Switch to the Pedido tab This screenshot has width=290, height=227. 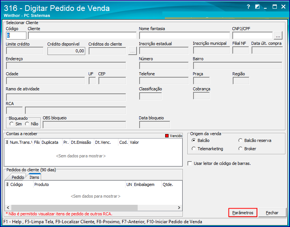(18, 177)
